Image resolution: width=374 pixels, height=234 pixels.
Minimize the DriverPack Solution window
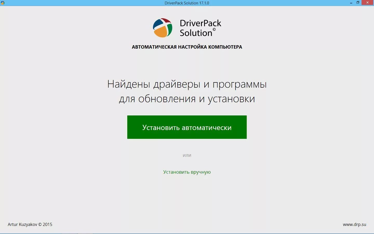[351, 3]
